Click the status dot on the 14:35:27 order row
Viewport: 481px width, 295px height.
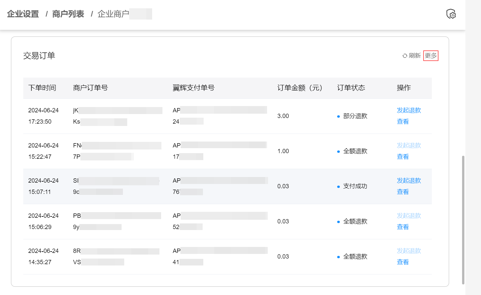point(338,256)
